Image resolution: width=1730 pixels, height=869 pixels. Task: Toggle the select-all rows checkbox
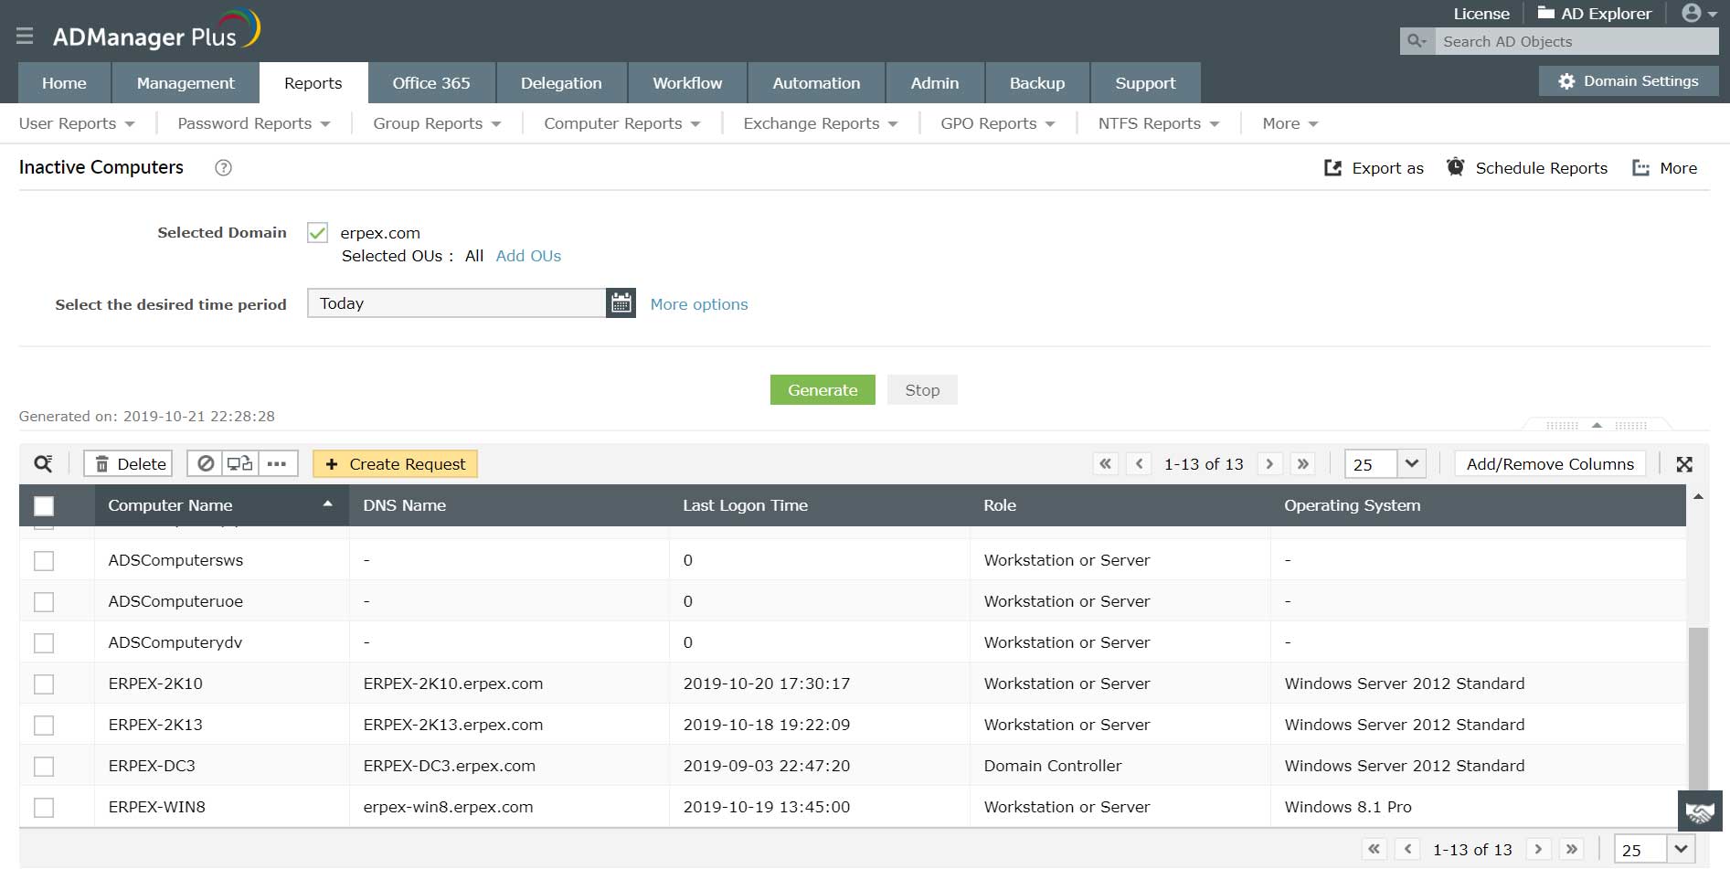(44, 505)
